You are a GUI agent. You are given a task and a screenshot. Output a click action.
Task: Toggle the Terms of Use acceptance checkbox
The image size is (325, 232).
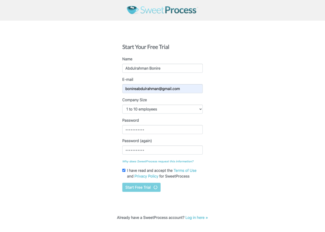tap(124, 170)
